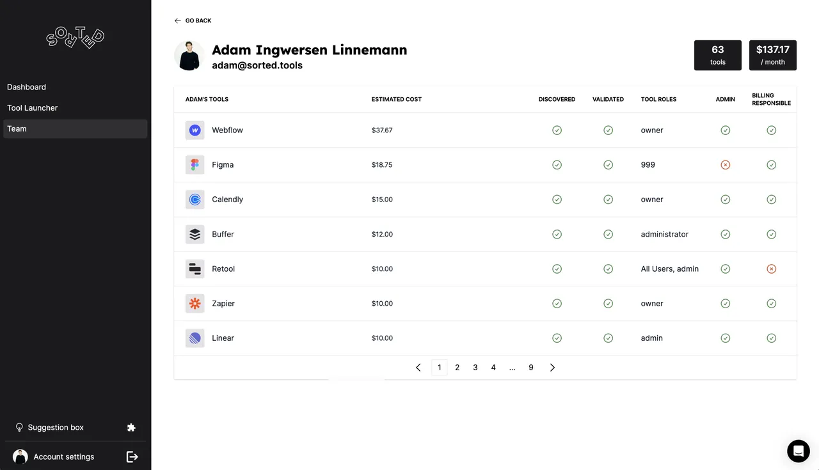The width and height of the screenshot is (819, 470).
Task: Click the Calendly tool icon
Action: (x=195, y=200)
